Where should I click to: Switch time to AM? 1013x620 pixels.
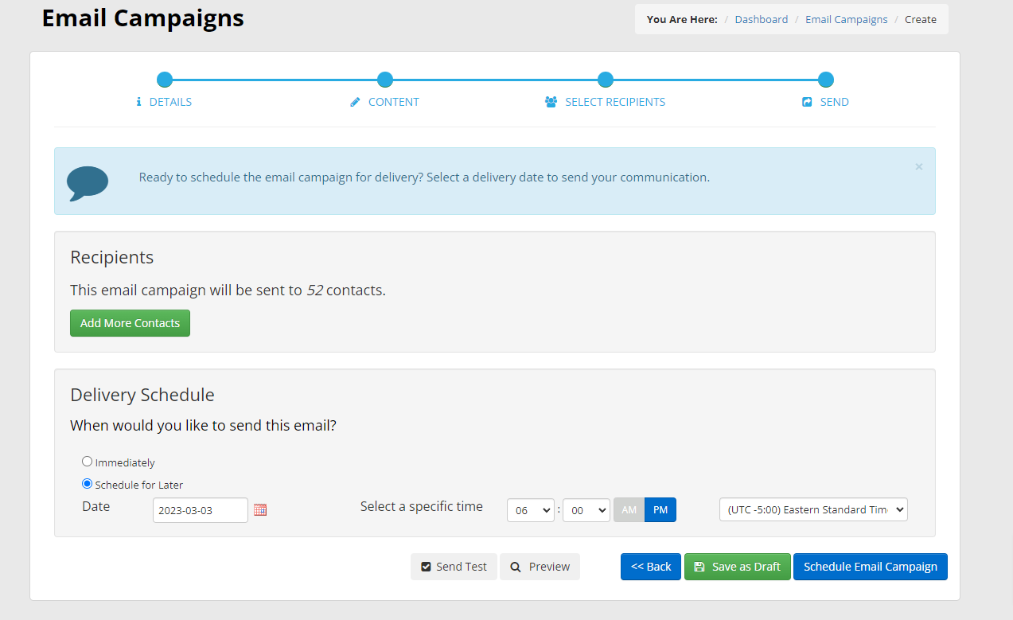(629, 510)
